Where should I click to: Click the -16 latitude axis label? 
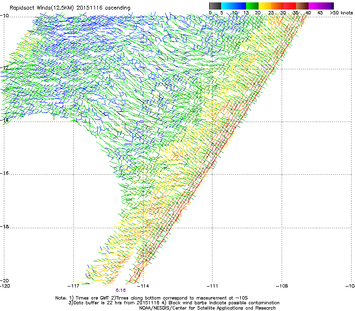click(x=4, y=173)
